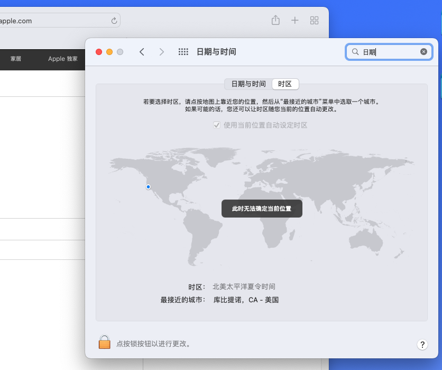Show Safari tab overview grid

coord(314,20)
